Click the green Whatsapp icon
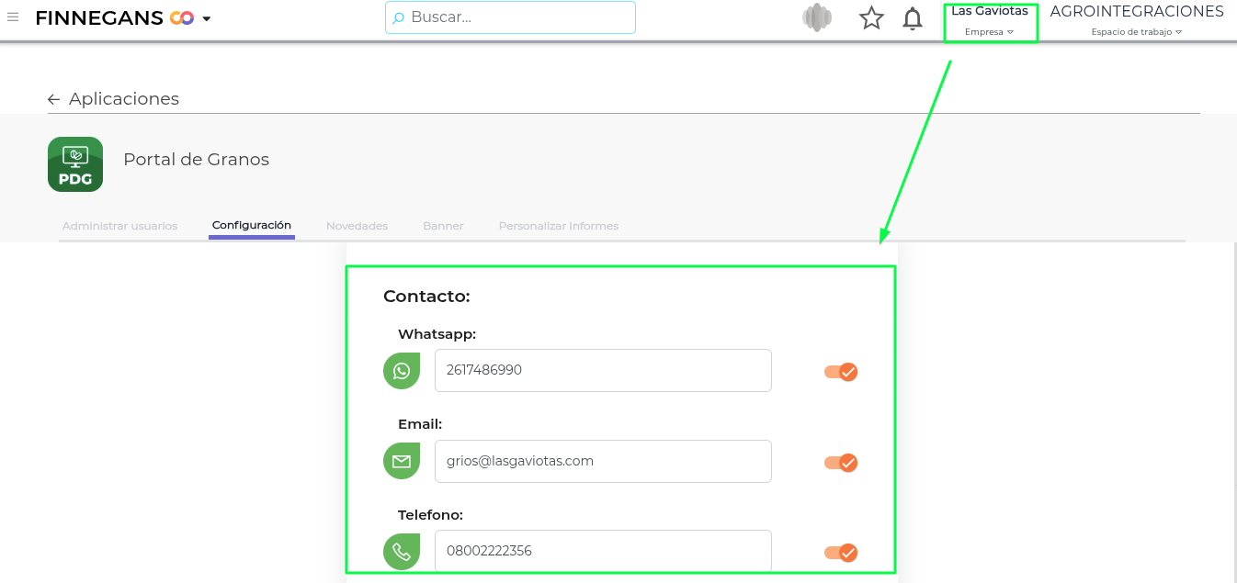This screenshot has height=583, width=1237. (402, 371)
